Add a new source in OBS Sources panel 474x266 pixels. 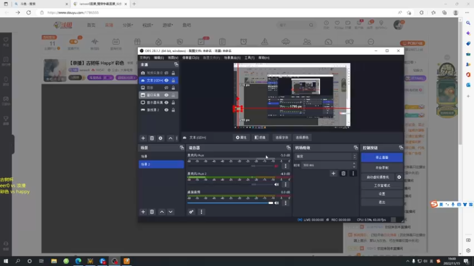[x=143, y=138]
